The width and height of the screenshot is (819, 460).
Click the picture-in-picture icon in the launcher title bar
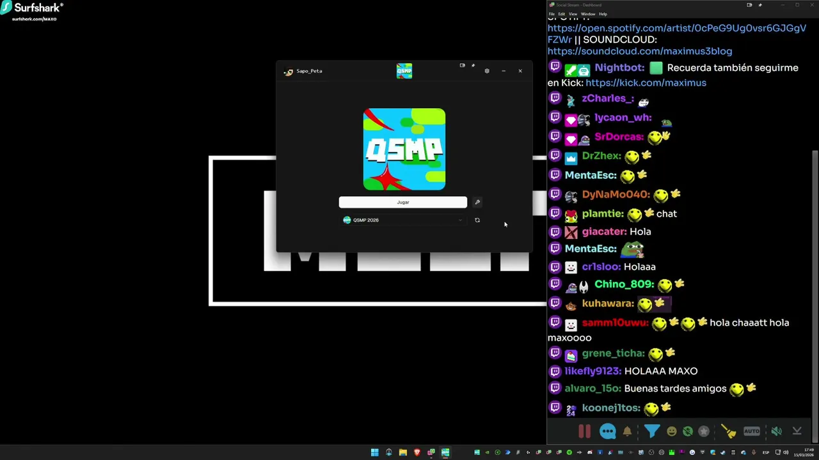462,65
